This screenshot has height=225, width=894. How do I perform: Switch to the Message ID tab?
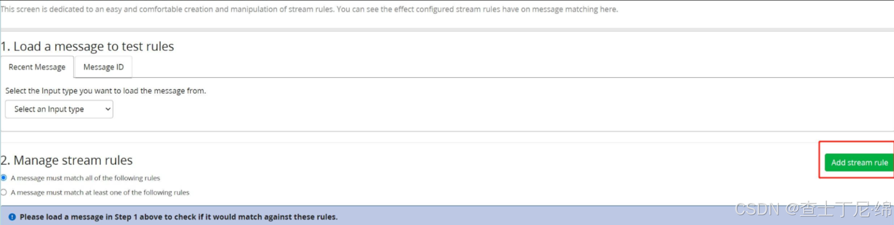pos(104,67)
